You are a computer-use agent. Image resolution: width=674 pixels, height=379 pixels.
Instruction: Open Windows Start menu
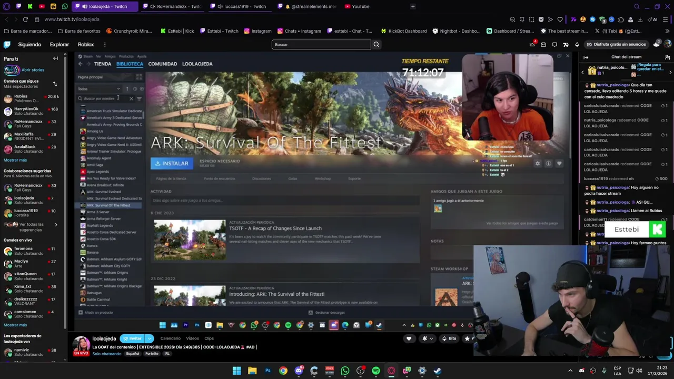tap(237, 371)
